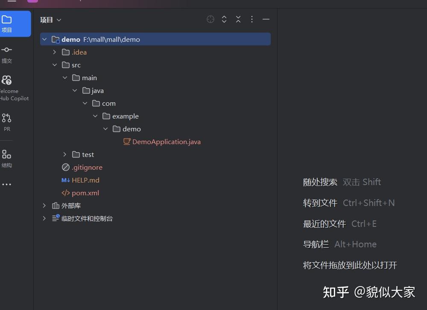Click the .idea folder icon
The image size is (427, 310).
point(66,52)
